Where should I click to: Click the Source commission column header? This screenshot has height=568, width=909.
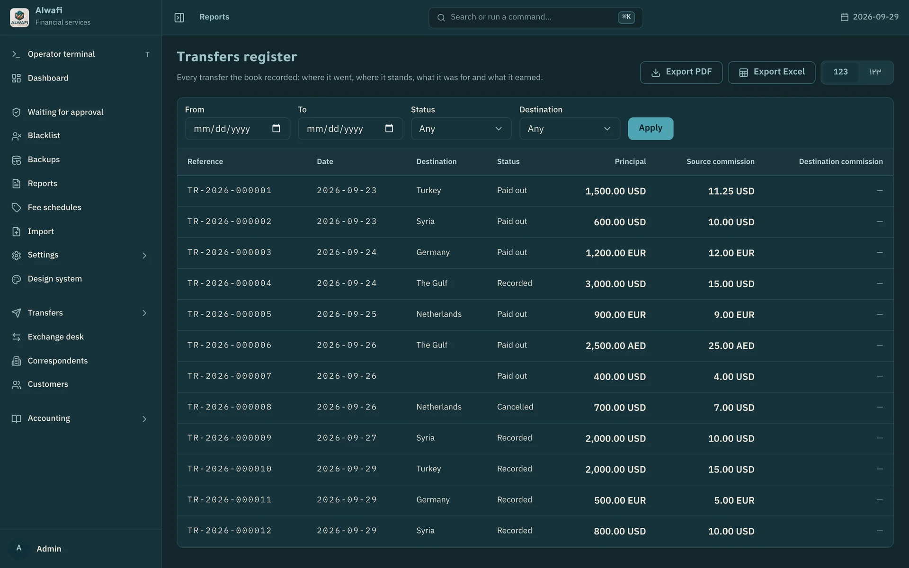(721, 162)
